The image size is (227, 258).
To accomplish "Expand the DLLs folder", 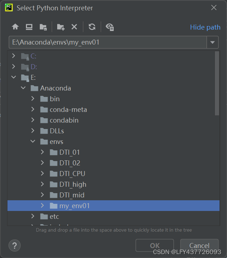I will pos(33,131).
